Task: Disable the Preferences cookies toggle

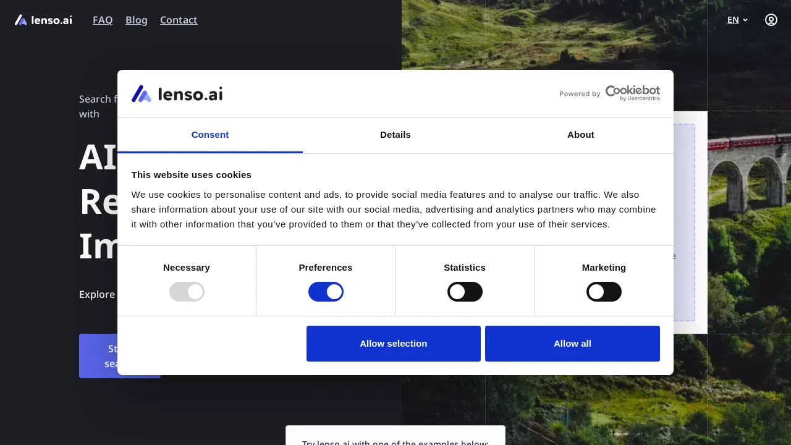Action: (x=326, y=291)
